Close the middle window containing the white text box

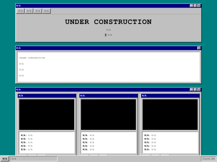[x=199, y=48]
